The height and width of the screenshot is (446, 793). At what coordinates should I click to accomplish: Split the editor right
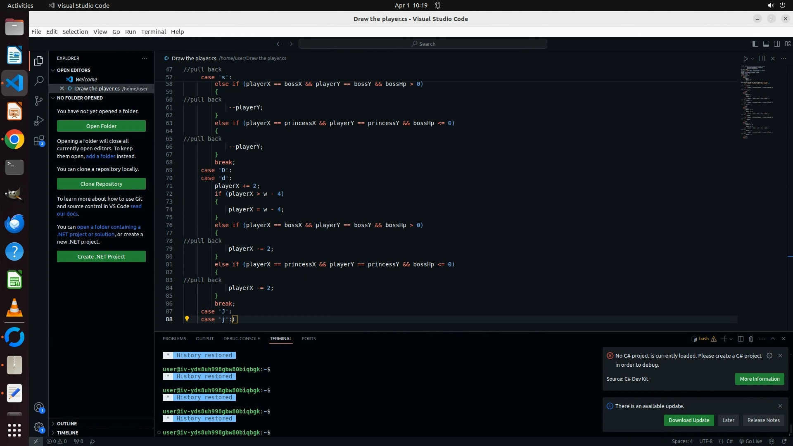coord(762,59)
